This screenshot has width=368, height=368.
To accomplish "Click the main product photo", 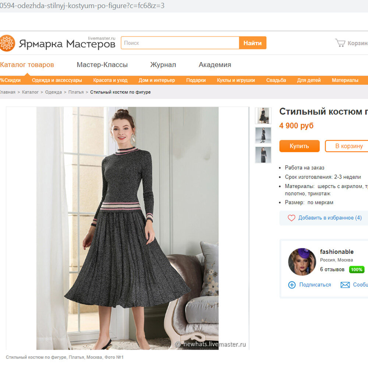I will [127, 229].
